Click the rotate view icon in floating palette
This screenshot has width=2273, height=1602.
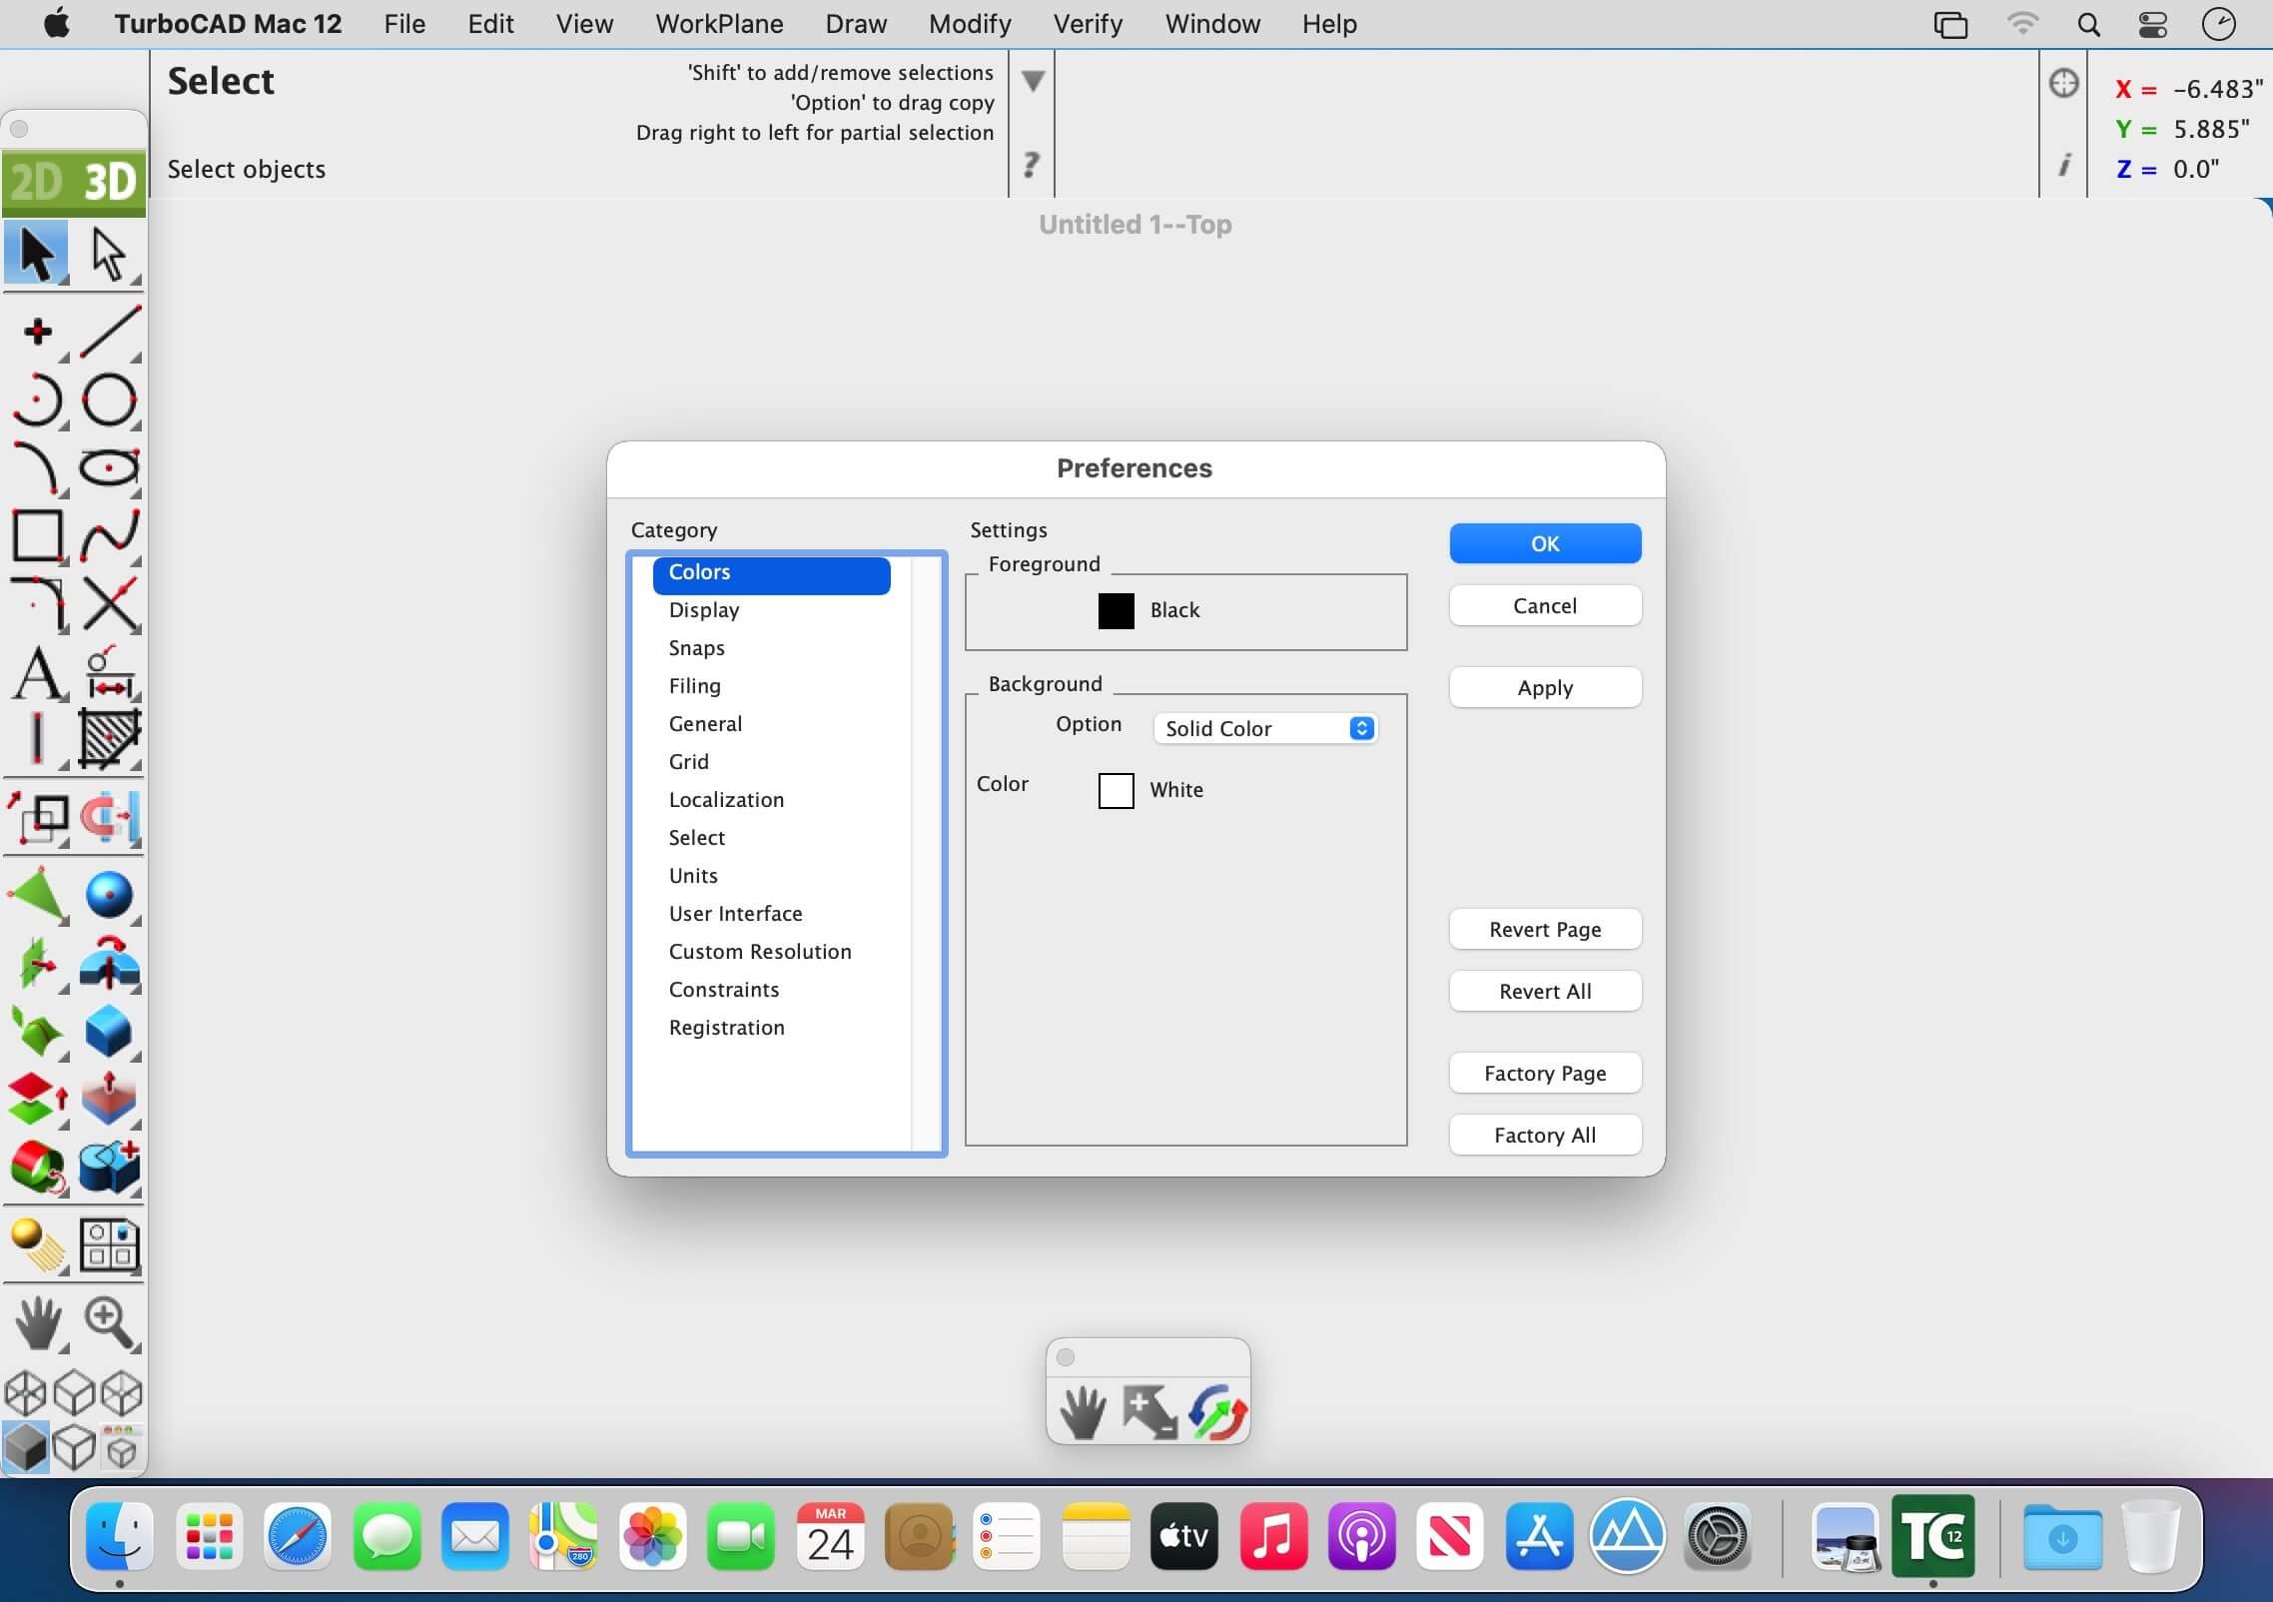(x=1216, y=1411)
